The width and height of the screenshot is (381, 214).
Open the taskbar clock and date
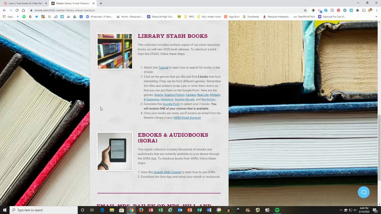[364, 210]
